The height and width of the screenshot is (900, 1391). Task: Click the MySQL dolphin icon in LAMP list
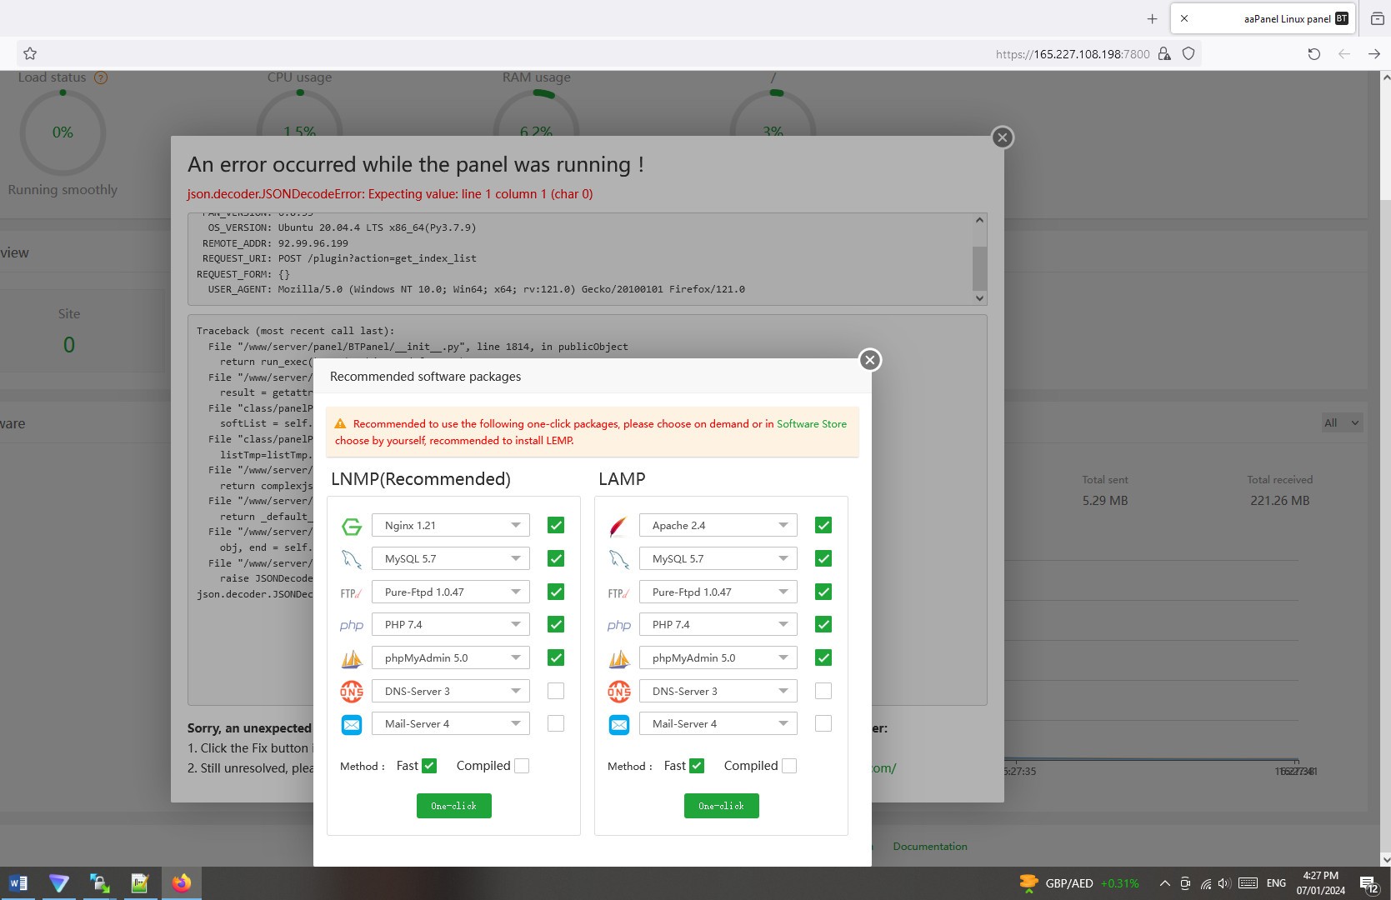[619, 559]
